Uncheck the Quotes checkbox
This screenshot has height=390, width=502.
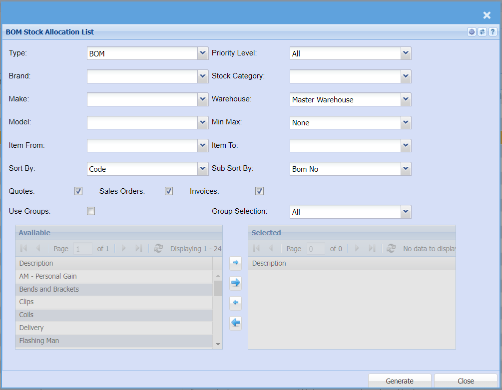click(78, 191)
